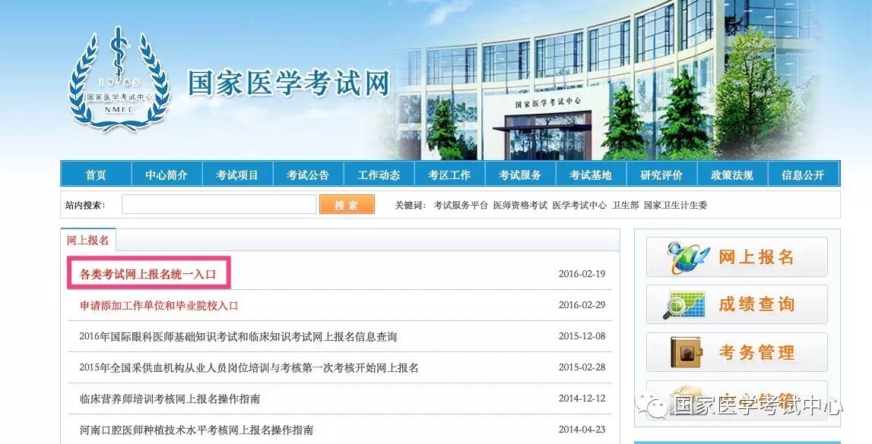Go to 考试项目 menu item

[x=237, y=175]
